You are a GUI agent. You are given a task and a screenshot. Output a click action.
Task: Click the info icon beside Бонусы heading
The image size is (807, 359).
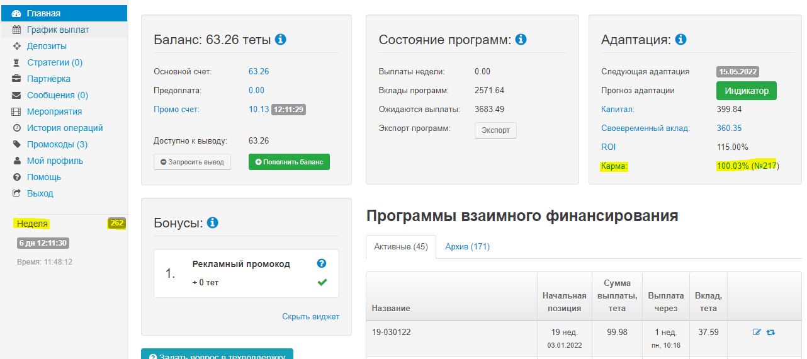[212, 223]
